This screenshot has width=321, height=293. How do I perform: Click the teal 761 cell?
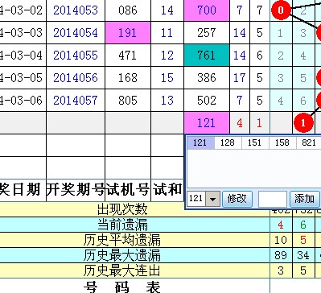(x=207, y=56)
